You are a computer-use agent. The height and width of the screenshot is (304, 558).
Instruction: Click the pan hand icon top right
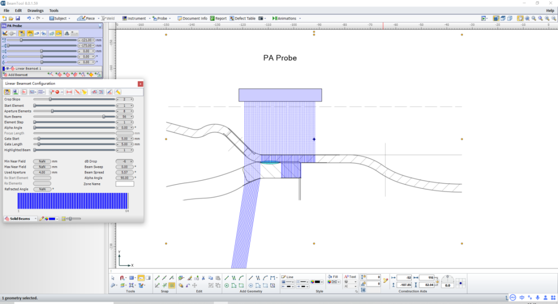click(520, 18)
